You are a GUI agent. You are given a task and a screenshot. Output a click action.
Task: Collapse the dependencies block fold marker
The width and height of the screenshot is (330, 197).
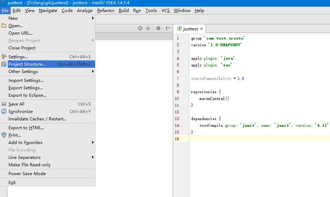point(189,119)
